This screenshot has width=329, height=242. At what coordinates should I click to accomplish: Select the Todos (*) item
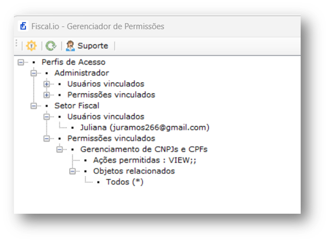(125, 182)
